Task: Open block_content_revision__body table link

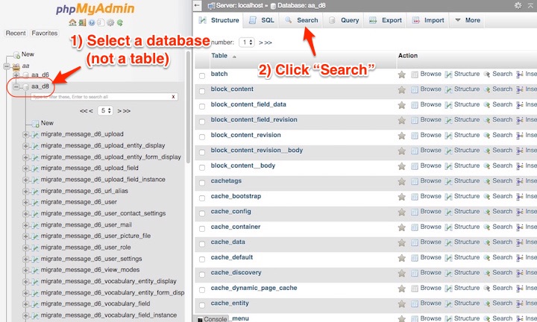Action: 257,151
